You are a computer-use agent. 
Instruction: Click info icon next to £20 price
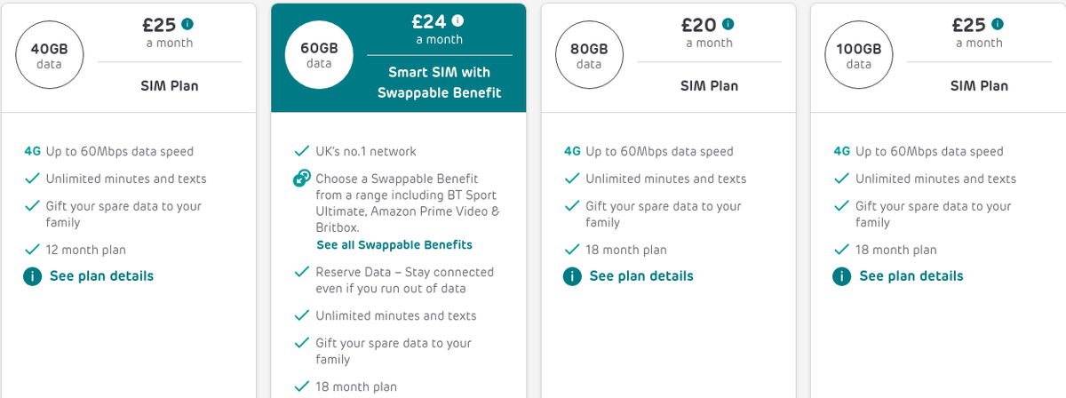tap(728, 24)
